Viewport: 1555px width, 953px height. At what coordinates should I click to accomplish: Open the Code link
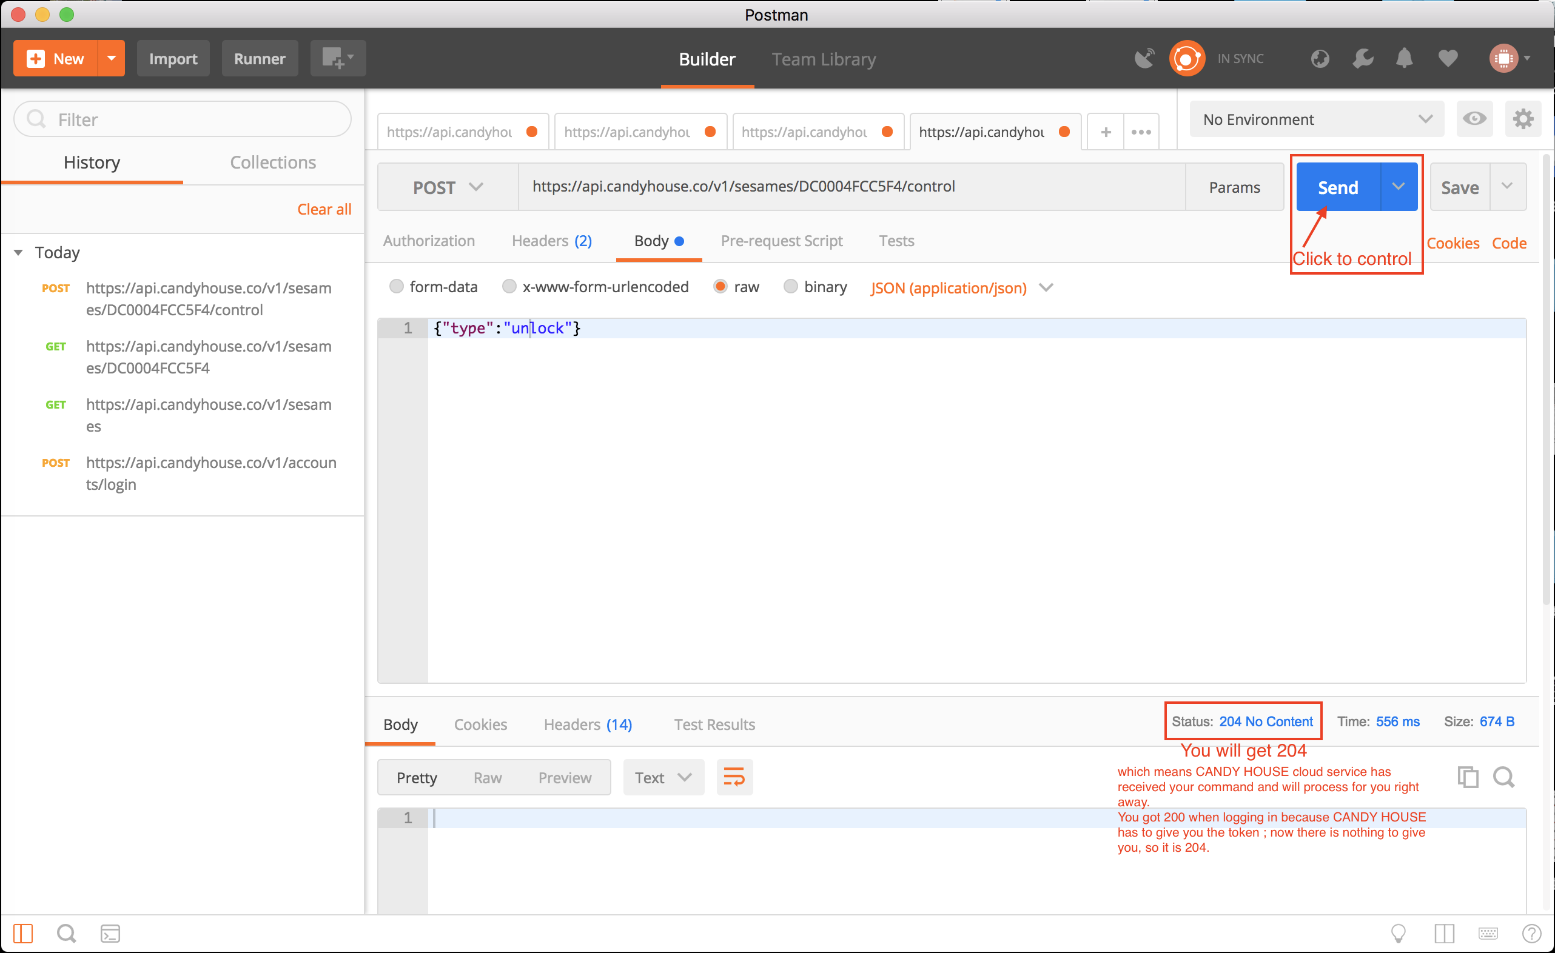(1509, 243)
